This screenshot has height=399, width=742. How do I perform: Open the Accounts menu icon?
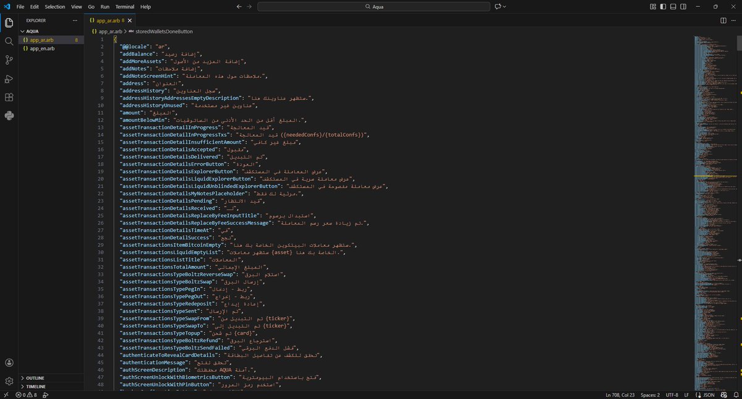pyautogui.click(x=9, y=363)
